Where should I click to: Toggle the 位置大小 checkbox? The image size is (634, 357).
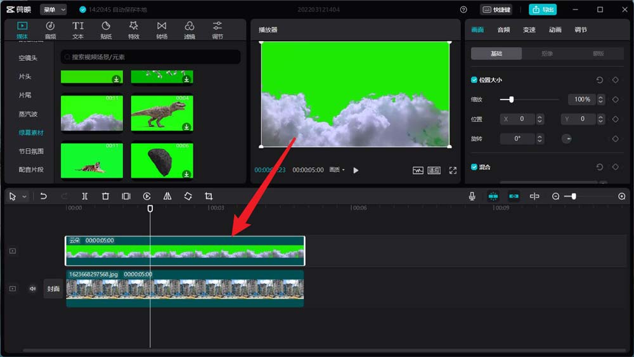(474, 80)
